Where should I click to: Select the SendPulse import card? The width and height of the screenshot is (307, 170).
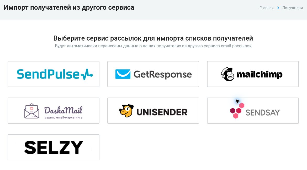54,74
